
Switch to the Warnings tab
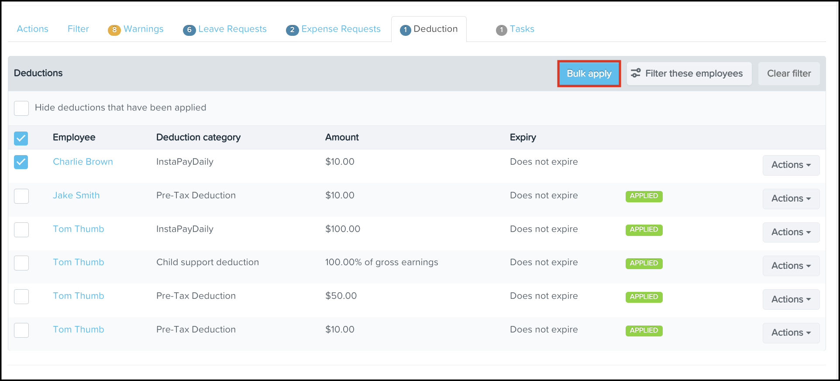(x=143, y=29)
